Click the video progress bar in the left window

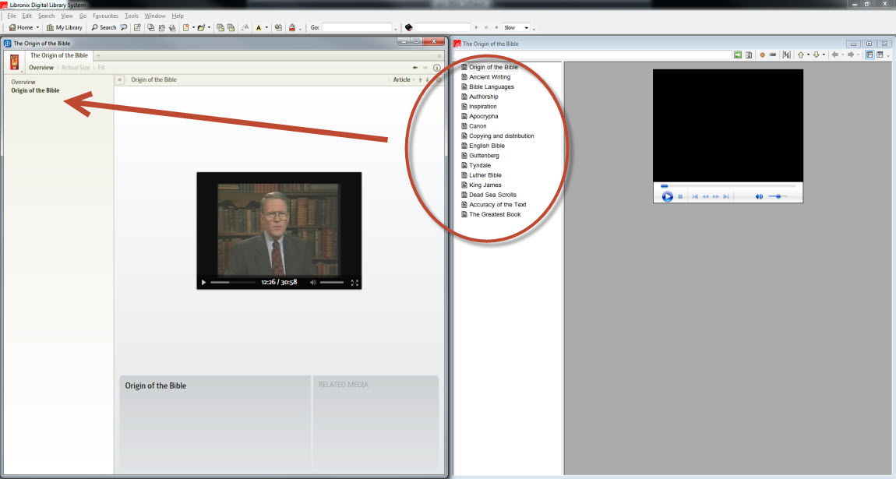point(233,282)
